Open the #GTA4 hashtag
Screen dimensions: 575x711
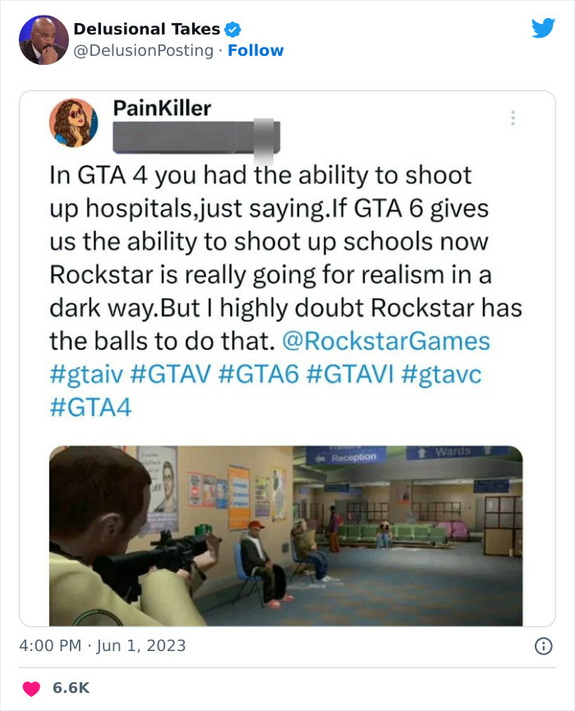90,407
